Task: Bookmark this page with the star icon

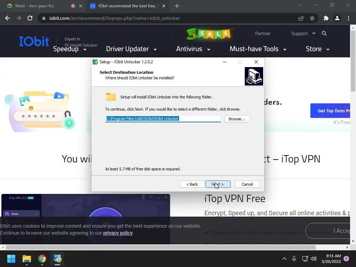Action: 312,18
